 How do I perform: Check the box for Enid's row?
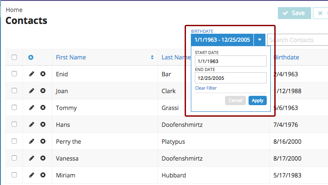14,74
